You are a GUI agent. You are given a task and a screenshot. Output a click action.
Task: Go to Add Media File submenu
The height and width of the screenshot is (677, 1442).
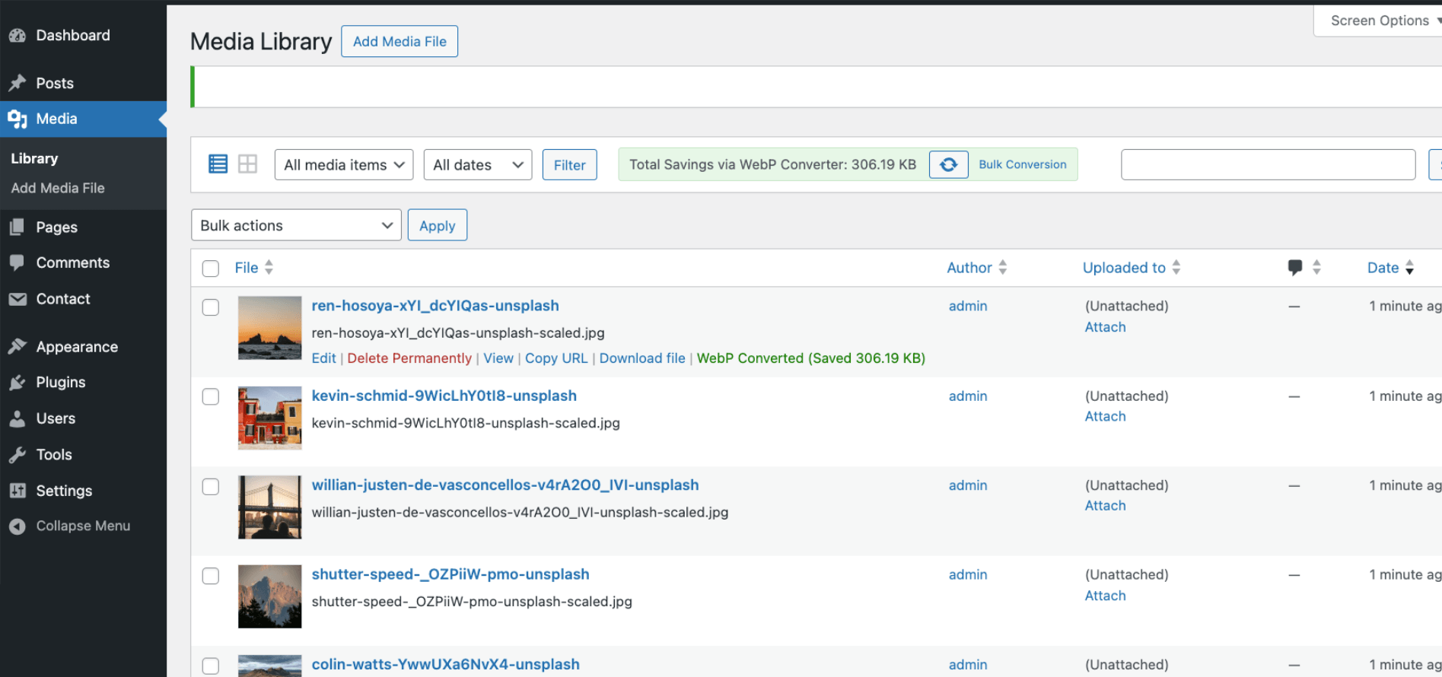point(58,188)
